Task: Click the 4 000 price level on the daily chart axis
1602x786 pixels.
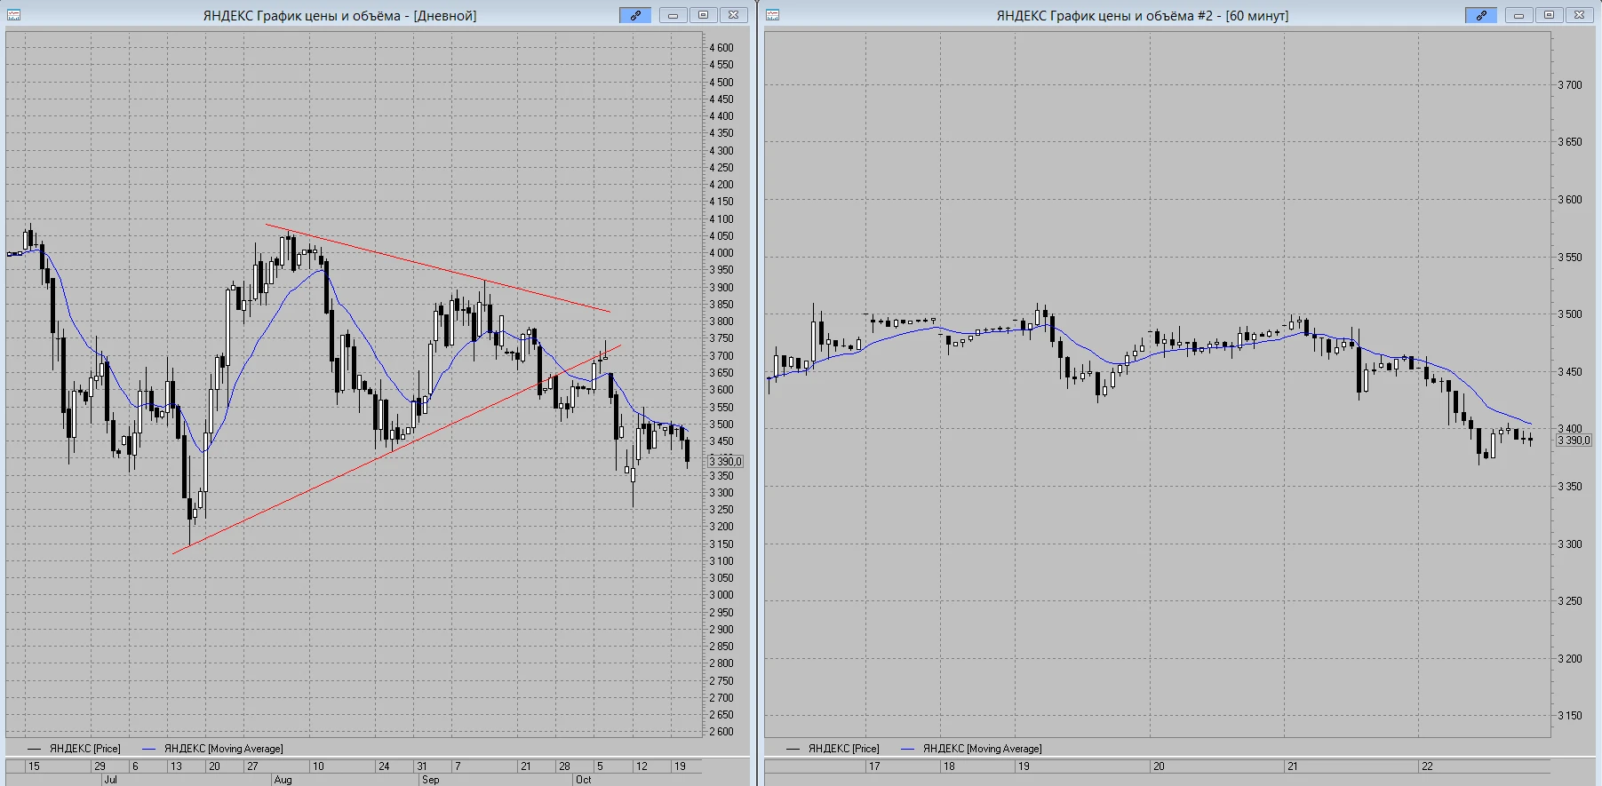Action: (x=721, y=253)
